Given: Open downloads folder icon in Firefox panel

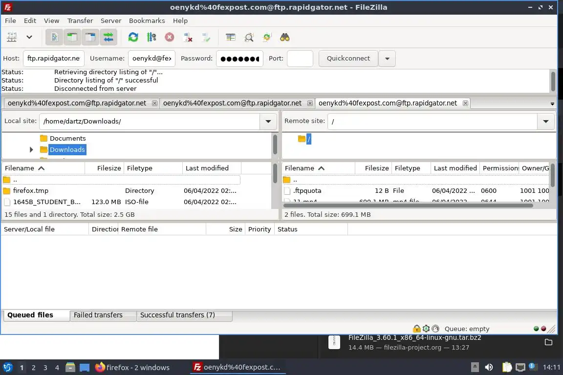Looking at the screenshot, I should [548, 342].
